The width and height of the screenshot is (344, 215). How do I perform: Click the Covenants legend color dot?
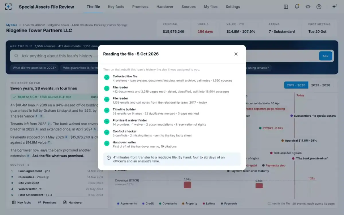click(160, 204)
